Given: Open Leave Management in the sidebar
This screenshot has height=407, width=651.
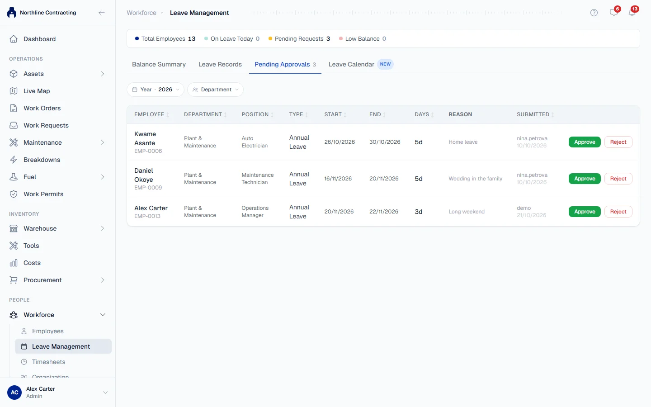Looking at the screenshot, I should click(63, 346).
